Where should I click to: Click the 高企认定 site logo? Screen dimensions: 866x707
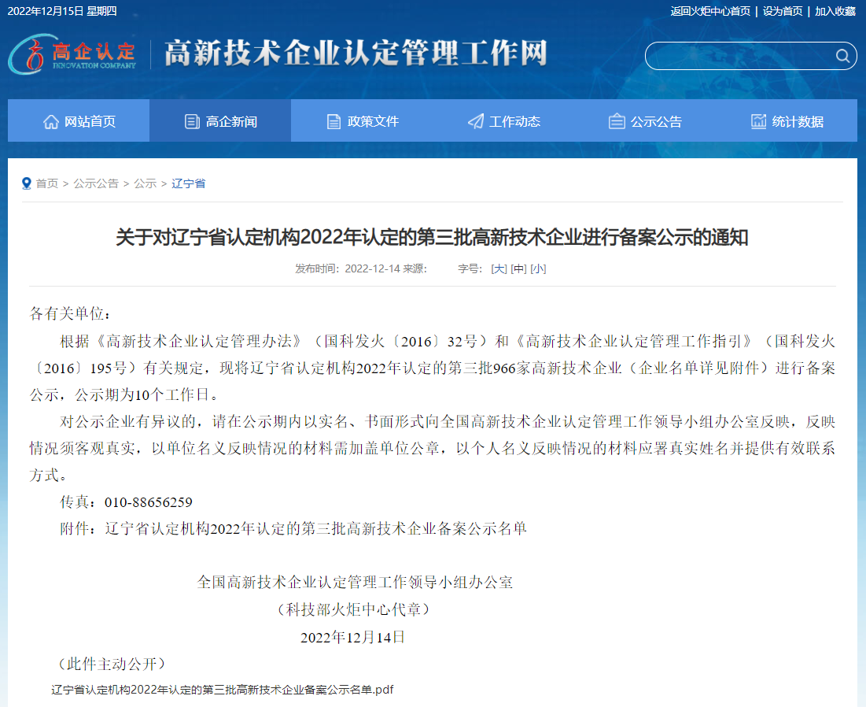[x=73, y=54]
